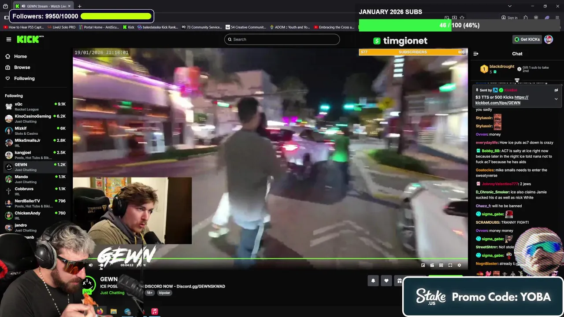Click the 18+ tag

pyautogui.click(x=149, y=293)
